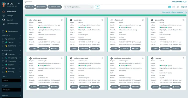
Task: Favorite the resilience-gate-staging app star
Action: click(143, 58)
